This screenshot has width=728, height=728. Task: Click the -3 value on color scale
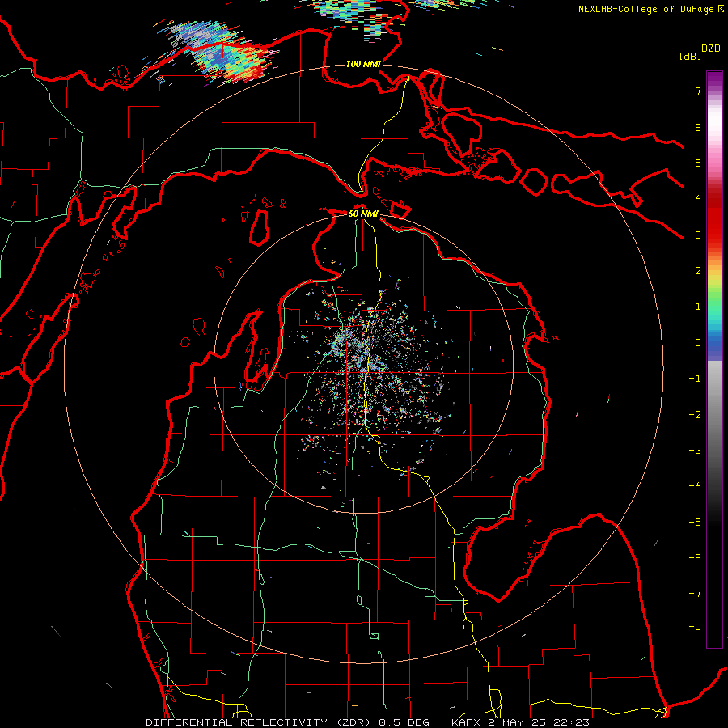coord(695,451)
